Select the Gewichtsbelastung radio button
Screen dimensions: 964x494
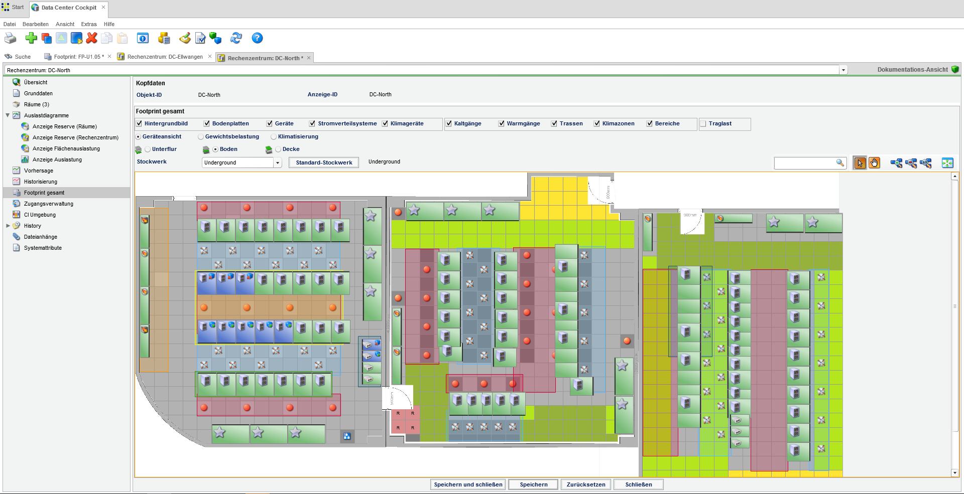201,136
